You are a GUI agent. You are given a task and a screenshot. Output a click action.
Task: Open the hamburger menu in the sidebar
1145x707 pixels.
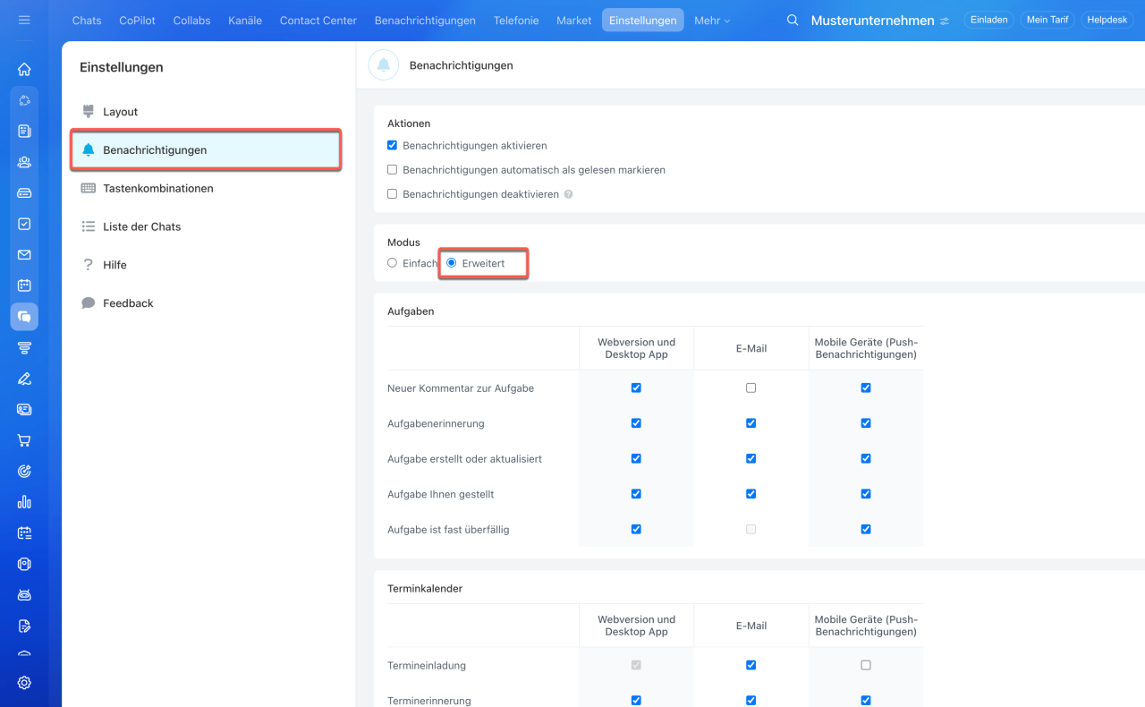[24, 20]
